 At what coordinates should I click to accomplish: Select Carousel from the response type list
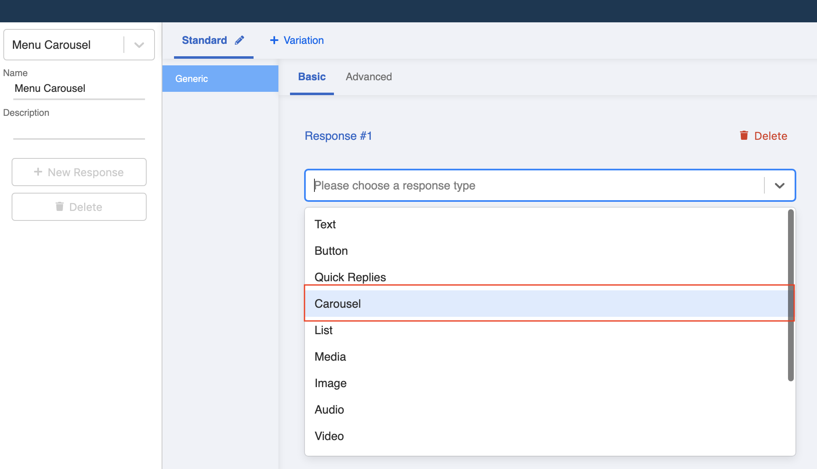point(338,304)
